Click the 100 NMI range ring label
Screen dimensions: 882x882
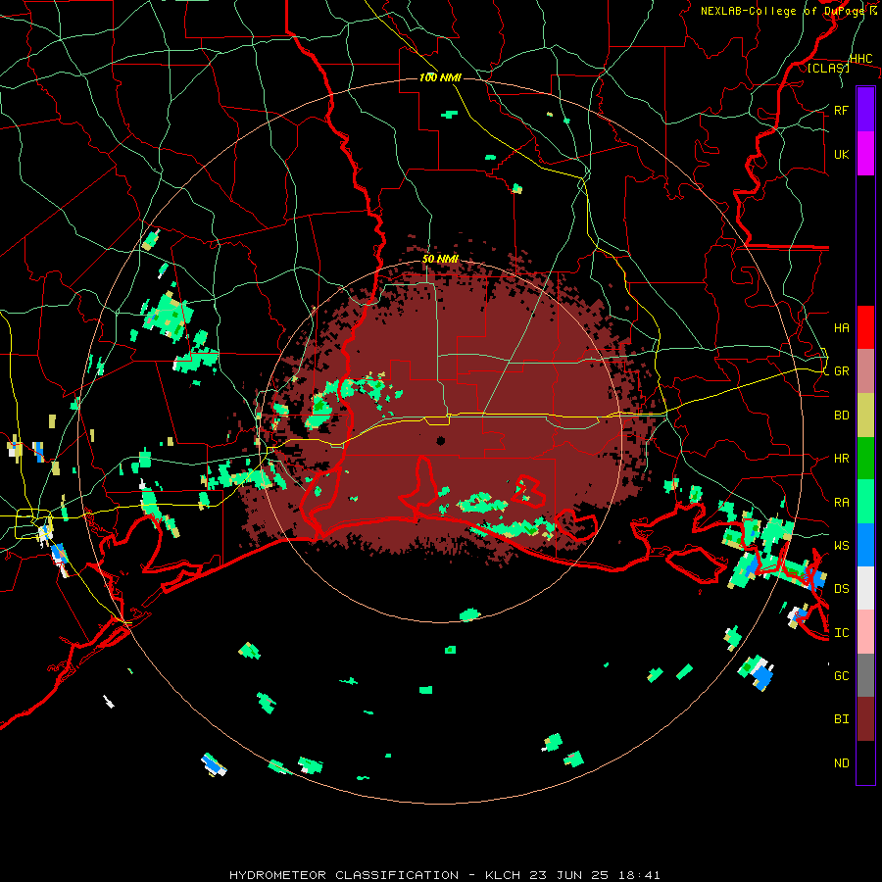click(x=440, y=77)
